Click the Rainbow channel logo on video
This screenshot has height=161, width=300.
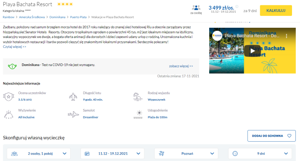click(217, 36)
